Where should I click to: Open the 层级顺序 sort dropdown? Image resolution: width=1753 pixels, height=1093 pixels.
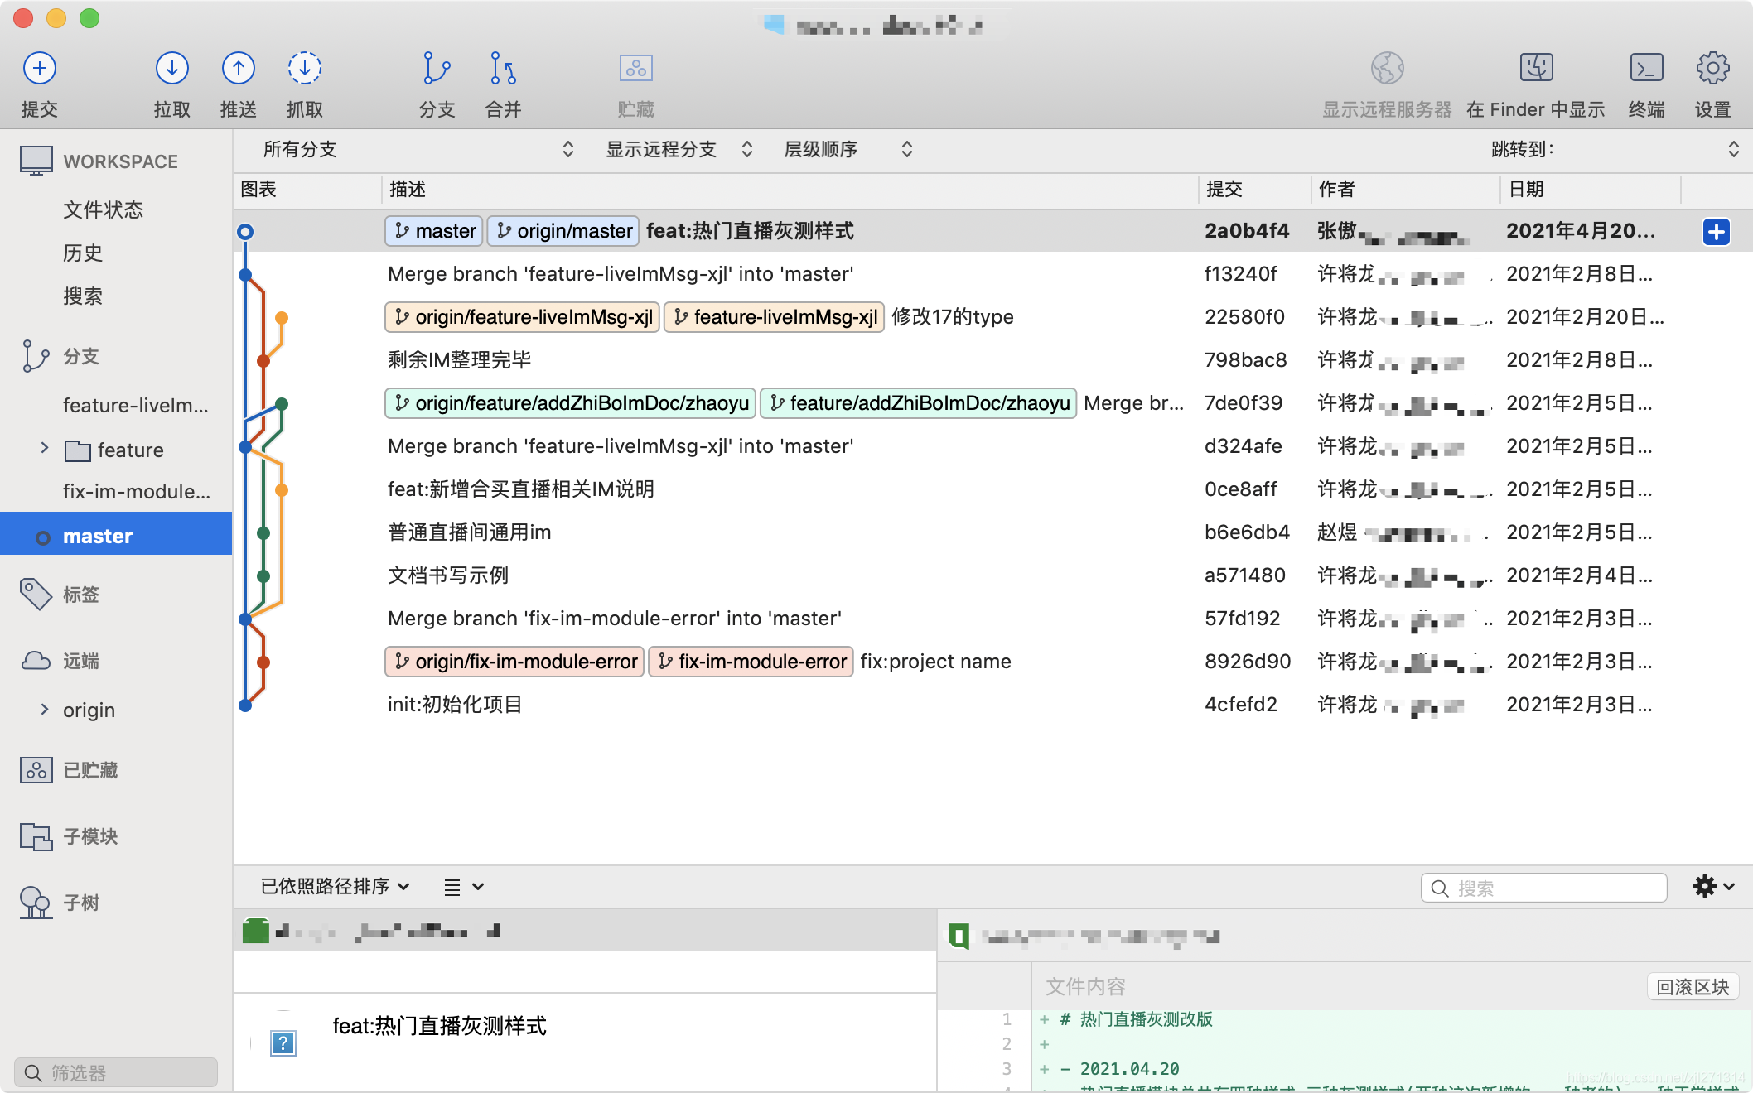pos(845,149)
